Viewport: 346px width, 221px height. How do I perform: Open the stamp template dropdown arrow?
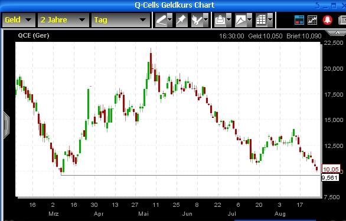[x=229, y=20]
